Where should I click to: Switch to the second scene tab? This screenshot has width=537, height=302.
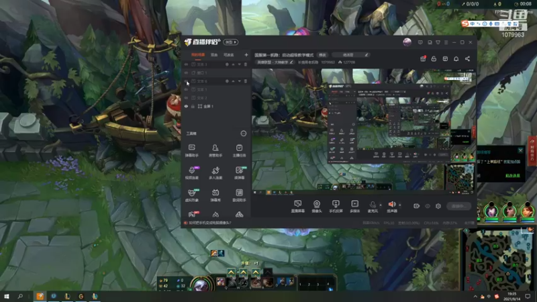[x=214, y=55]
